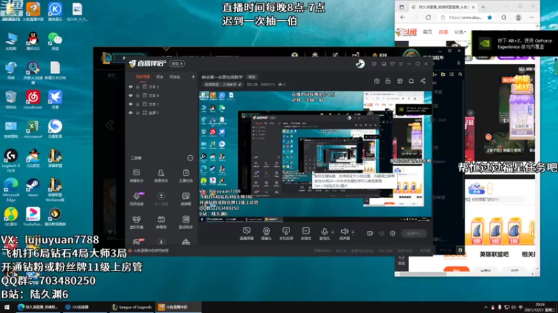Expand microphone options arrow
Screen dimensions: 558x313
click(333, 232)
